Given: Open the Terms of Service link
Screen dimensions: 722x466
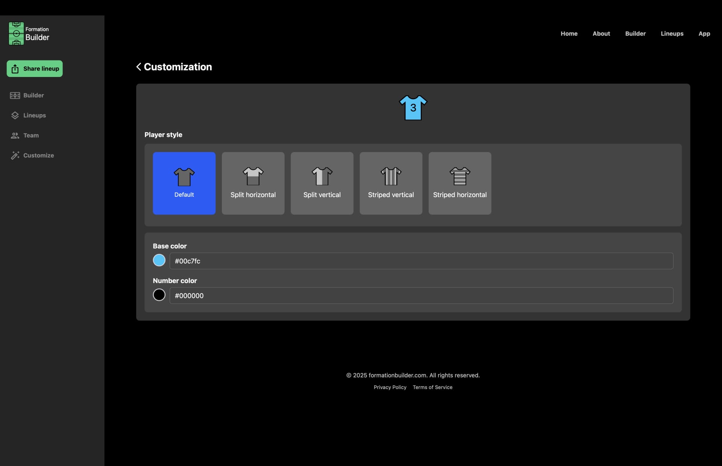Looking at the screenshot, I should click(432, 387).
